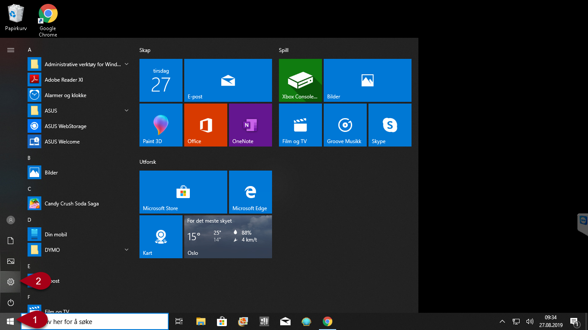Launch Groove Musikk tile
The height and width of the screenshot is (330, 588).
345,125
